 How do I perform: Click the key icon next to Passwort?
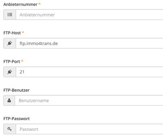point(9,129)
